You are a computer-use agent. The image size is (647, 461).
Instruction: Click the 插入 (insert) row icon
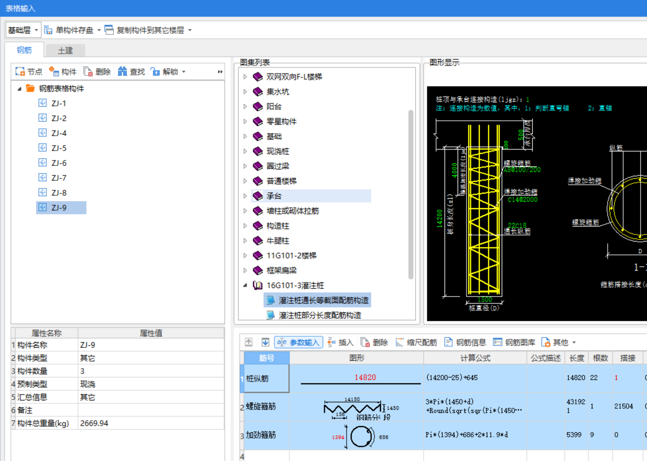click(332, 342)
